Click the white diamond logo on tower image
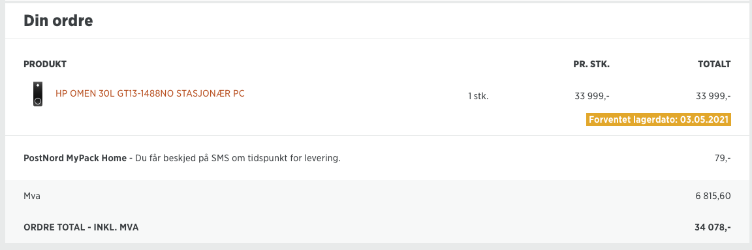752x250 pixels. coord(38,86)
